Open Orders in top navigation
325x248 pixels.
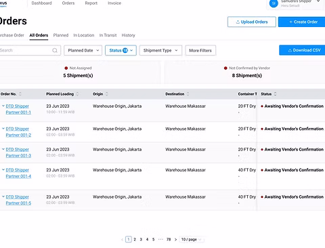68,3
